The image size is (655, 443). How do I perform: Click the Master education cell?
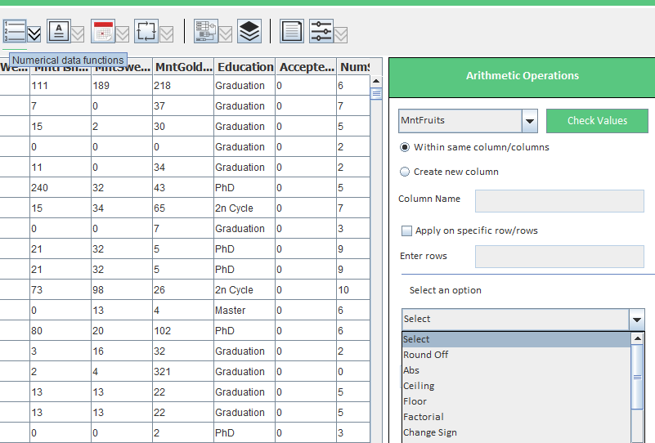point(245,311)
